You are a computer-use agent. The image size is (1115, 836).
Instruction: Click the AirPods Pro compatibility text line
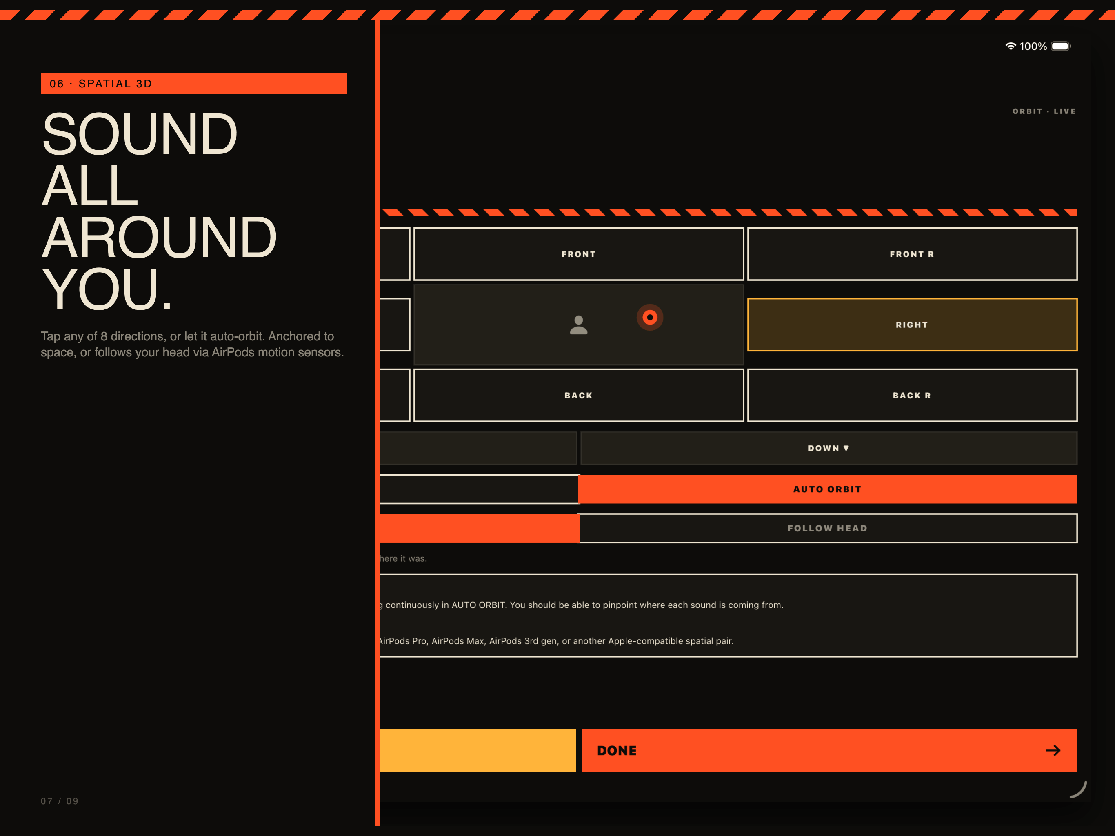point(557,641)
